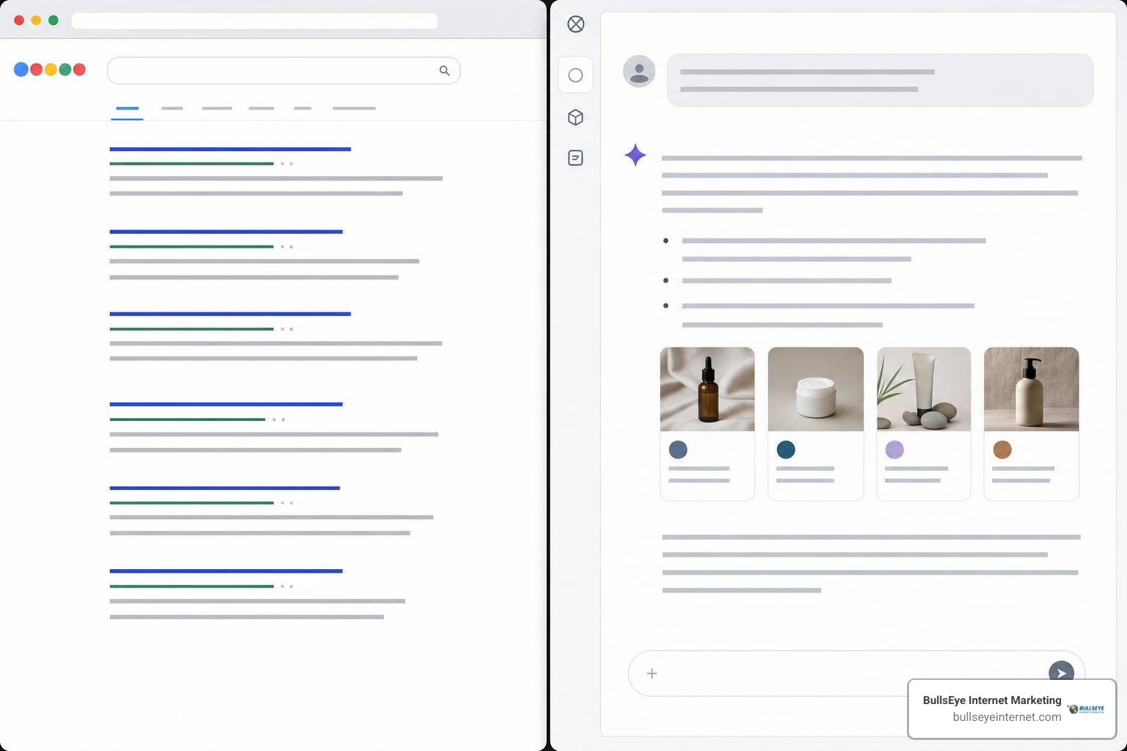
Task: Open the amber dropper bottle product image
Action: coord(707,389)
